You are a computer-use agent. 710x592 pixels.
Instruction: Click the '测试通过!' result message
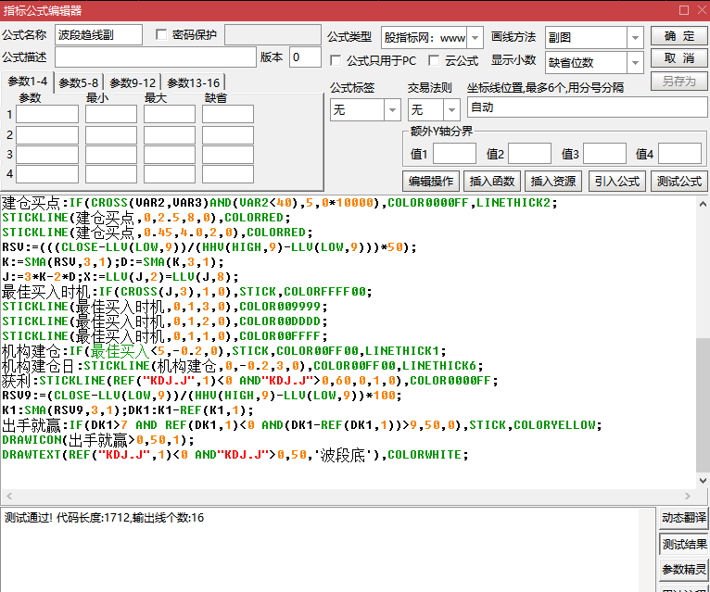pos(104,517)
